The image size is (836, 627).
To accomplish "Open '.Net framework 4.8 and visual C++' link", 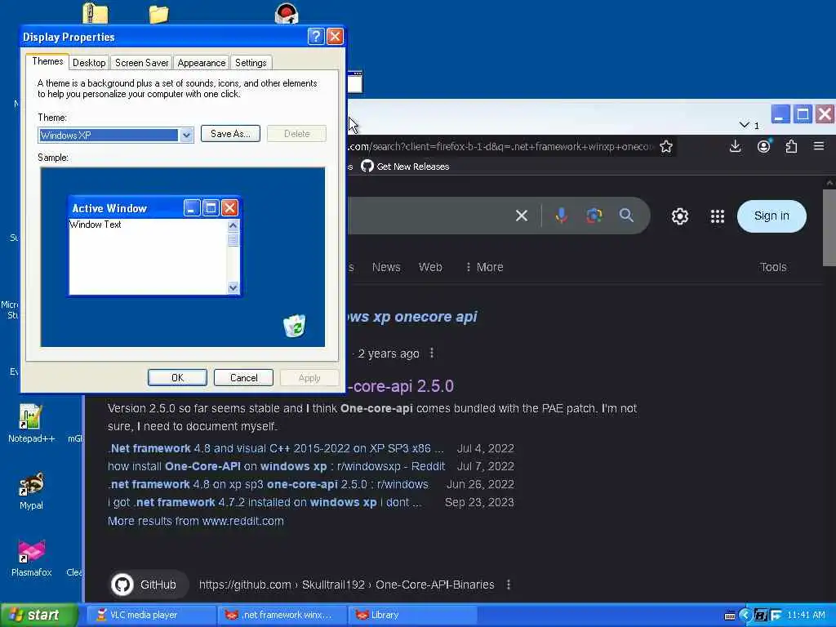I will [x=276, y=448].
